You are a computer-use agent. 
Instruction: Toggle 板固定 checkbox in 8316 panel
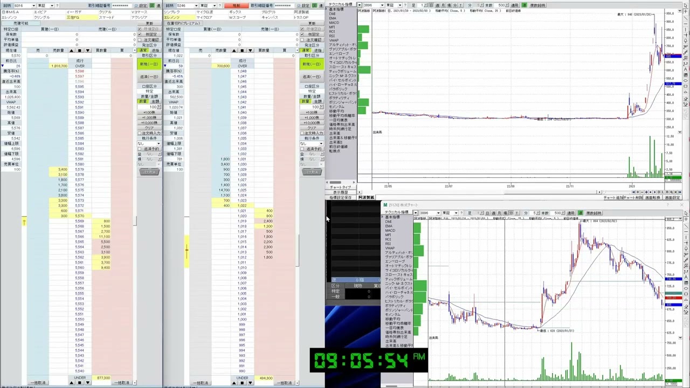[140, 34]
